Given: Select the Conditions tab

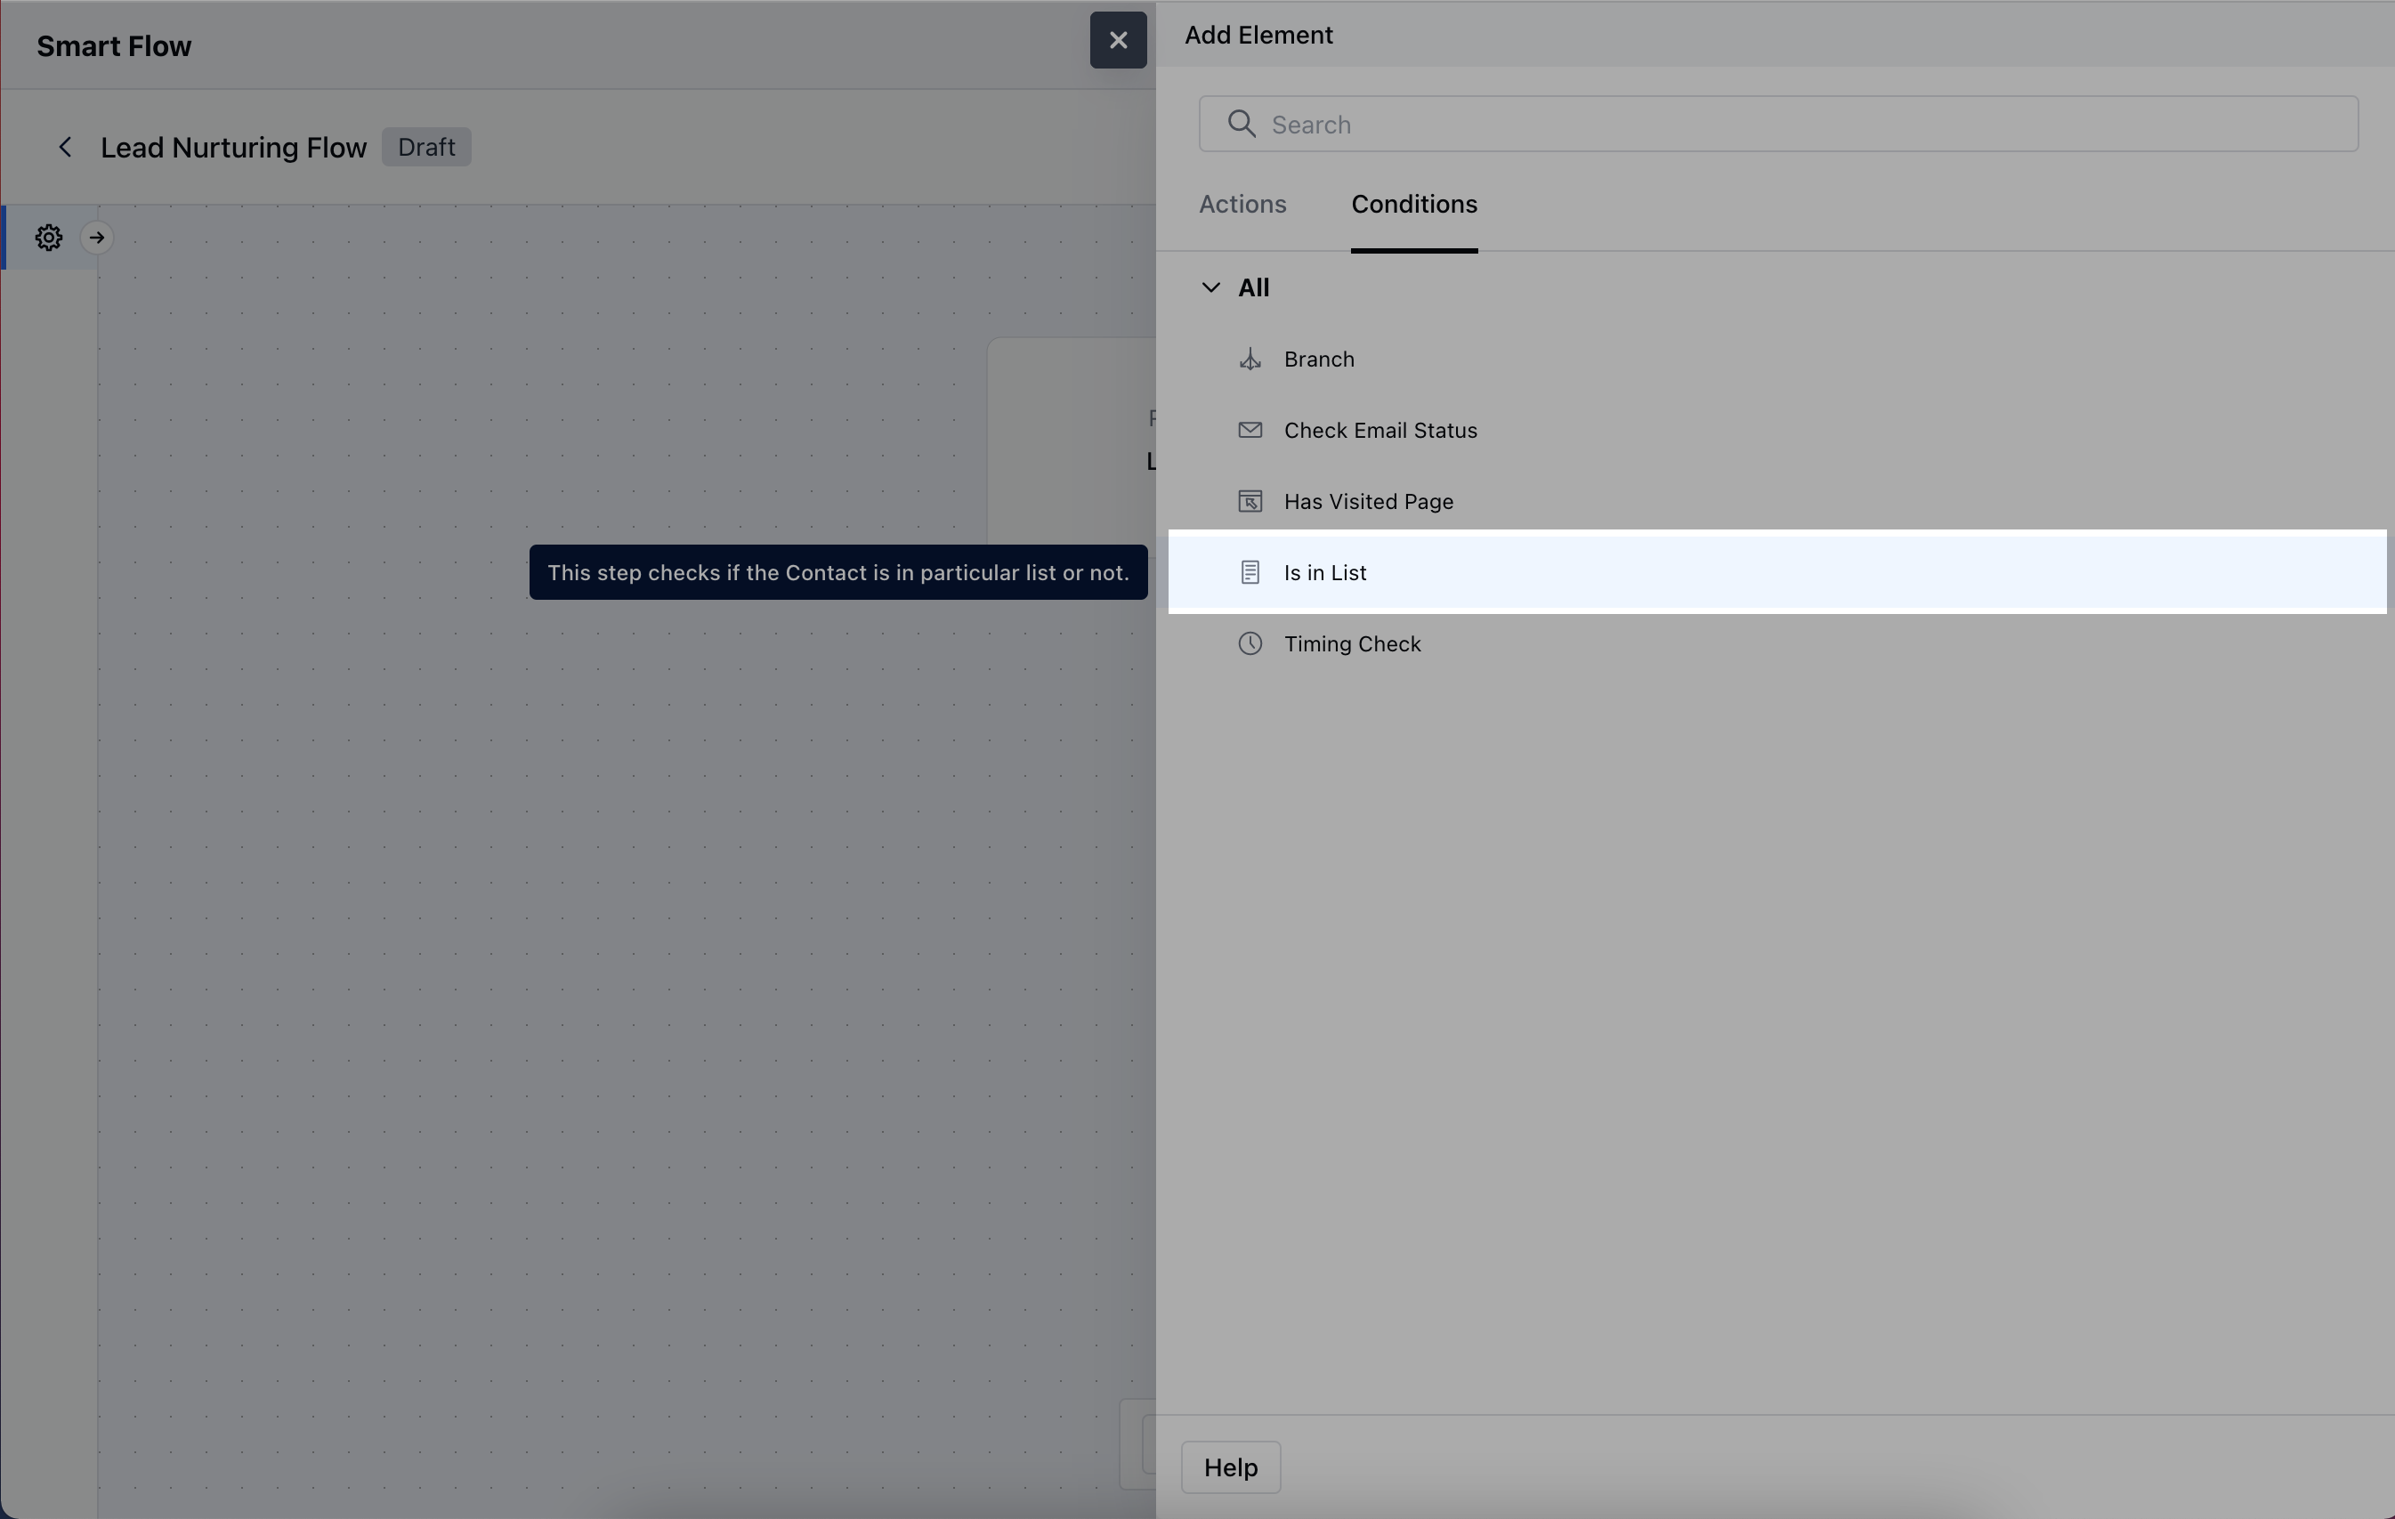Looking at the screenshot, I should tap(1413, 204).
